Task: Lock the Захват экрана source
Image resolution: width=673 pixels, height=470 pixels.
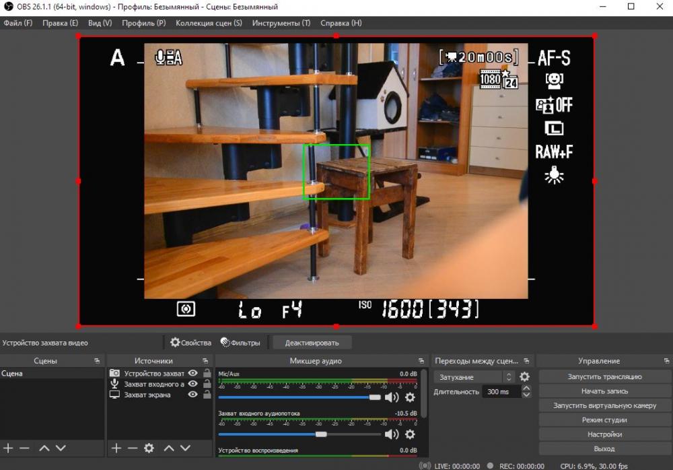Action: tap(207, 395)
